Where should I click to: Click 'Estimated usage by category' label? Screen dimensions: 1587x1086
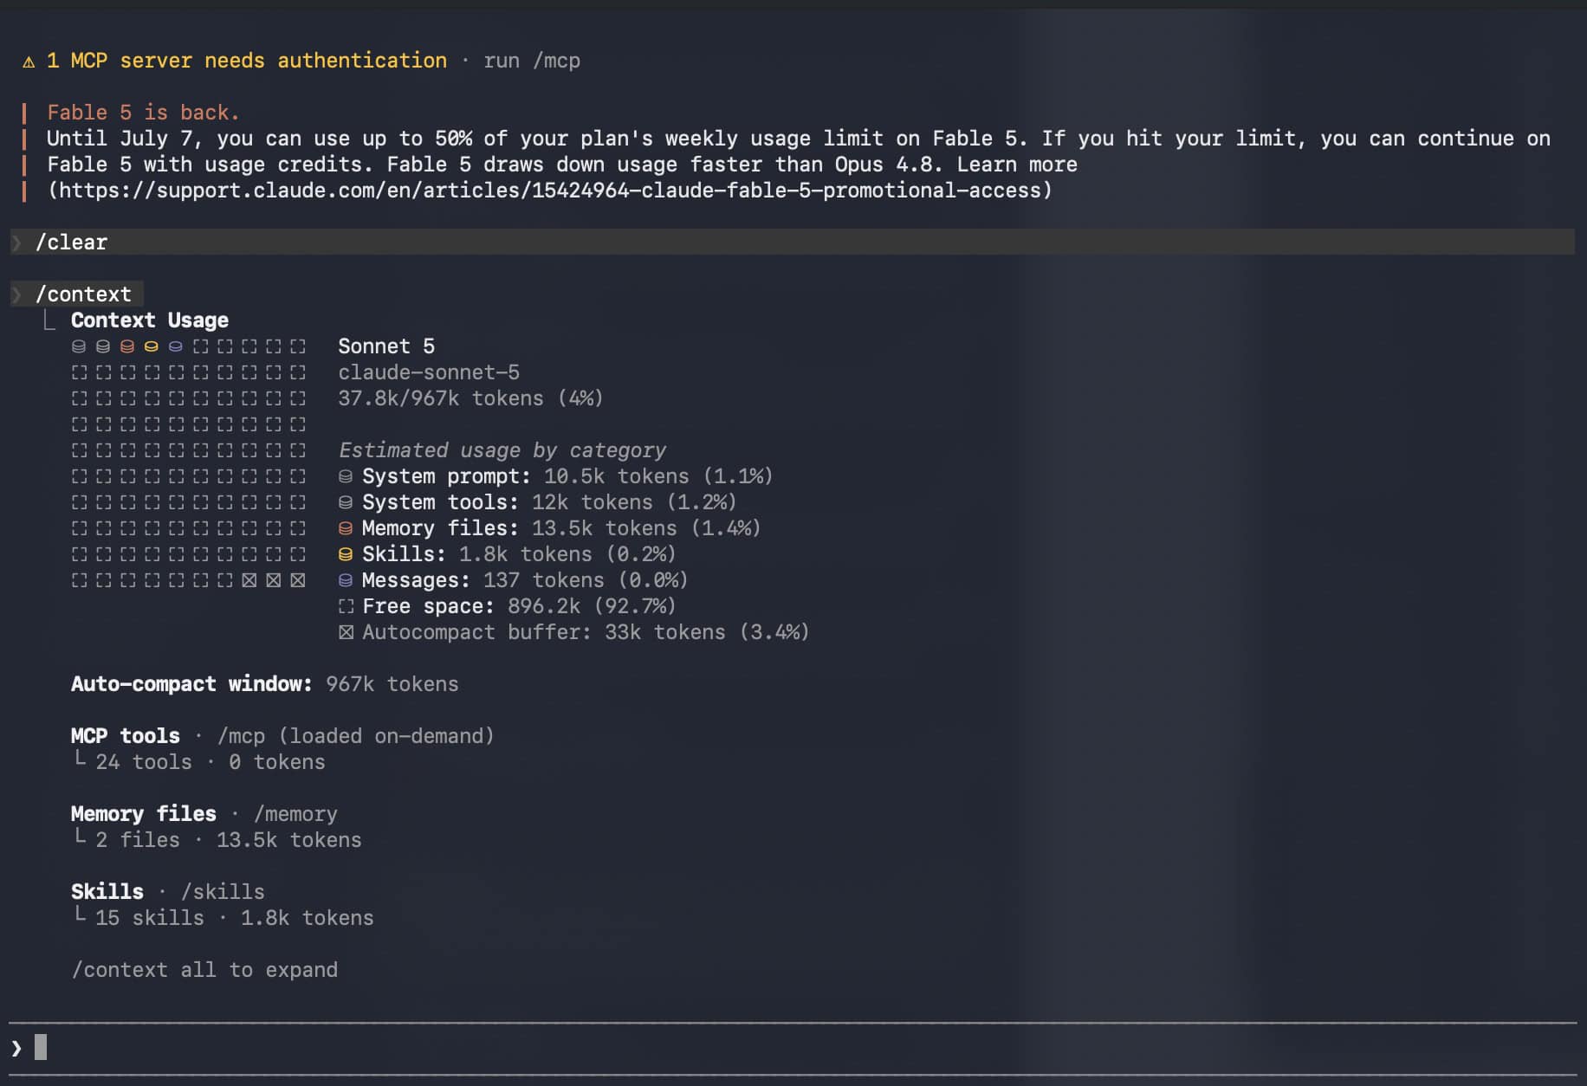502,450
